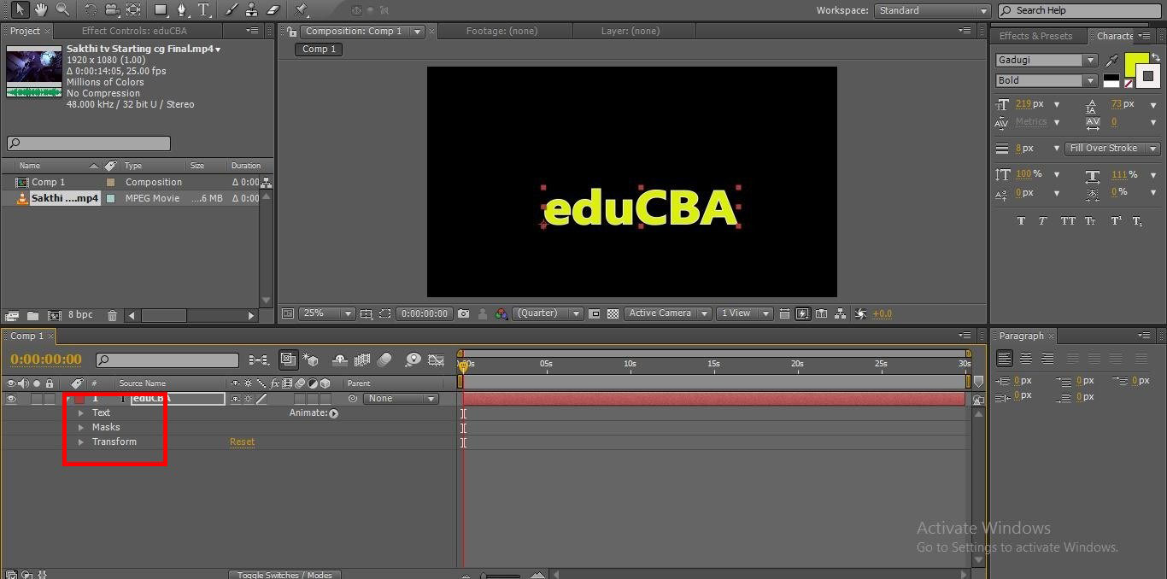Click the red label color of eduCBA layer
Screen dimensions: 1167x579
79,399
